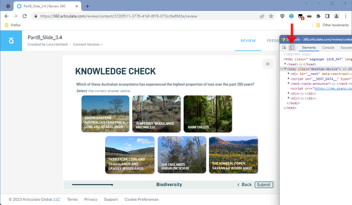
Task: Open Cookie Preferences in the footer
Action: (142, 199)
